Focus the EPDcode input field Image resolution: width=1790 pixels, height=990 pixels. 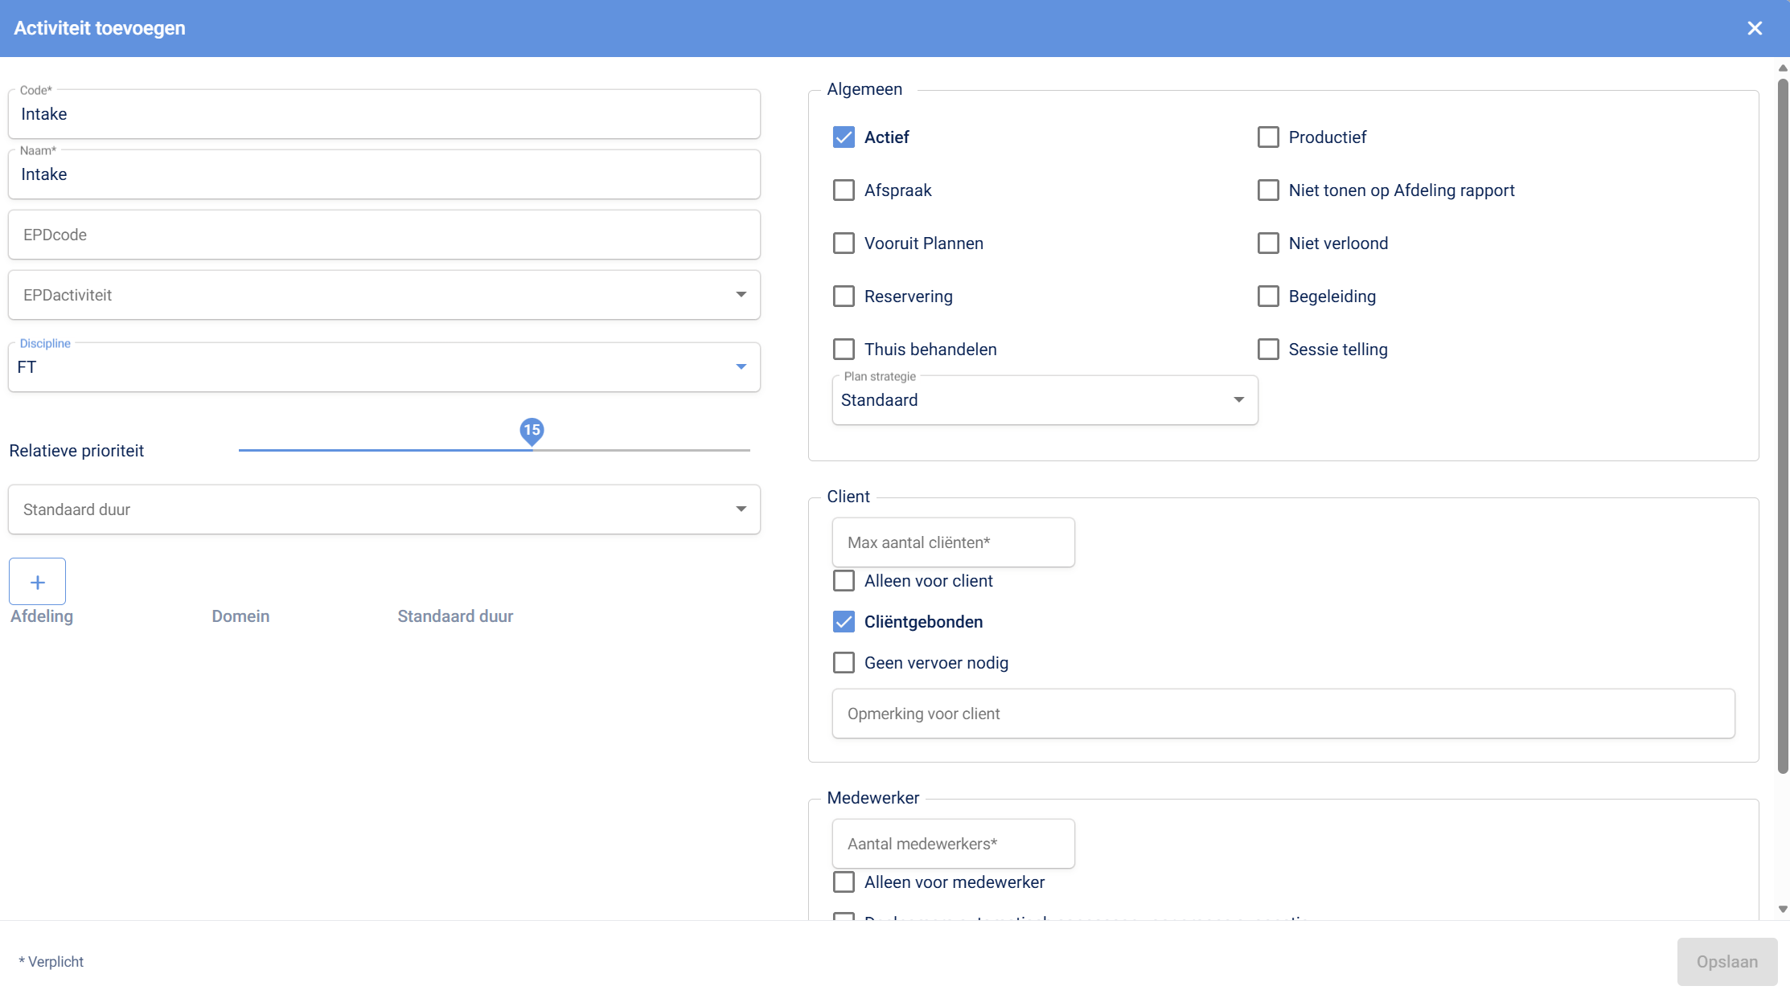point(384,235)
